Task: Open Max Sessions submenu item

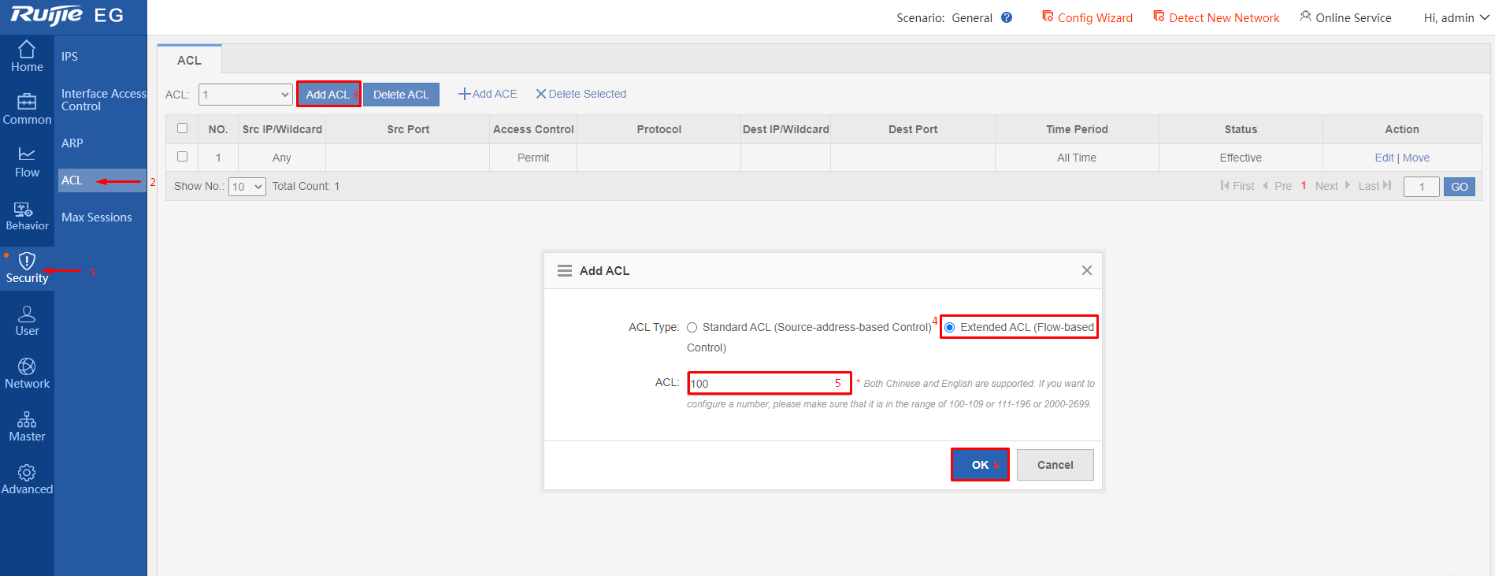Action: click(x=97, y=217)
